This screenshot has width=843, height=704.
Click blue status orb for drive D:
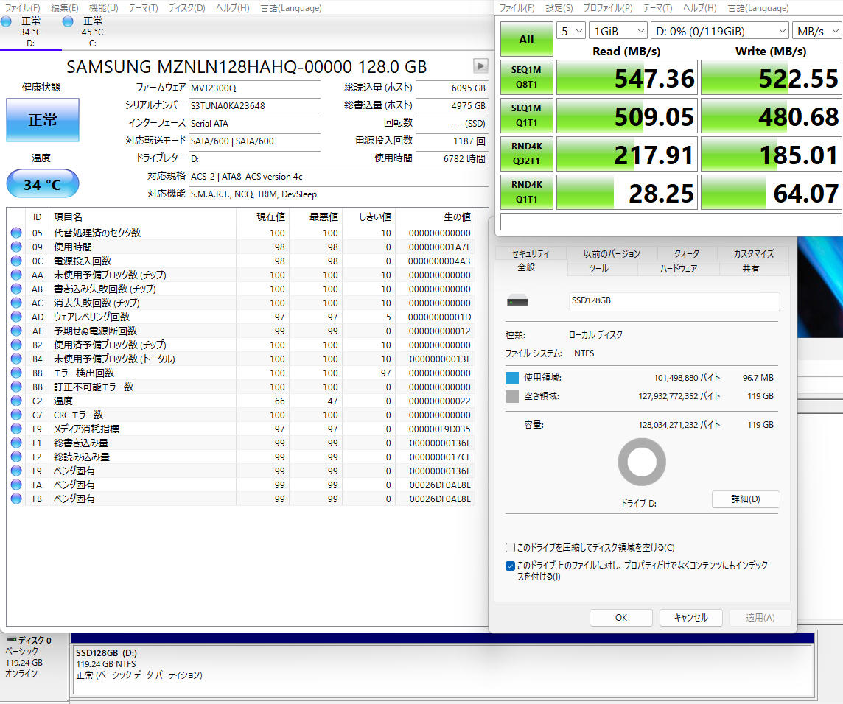click(7, 22)
